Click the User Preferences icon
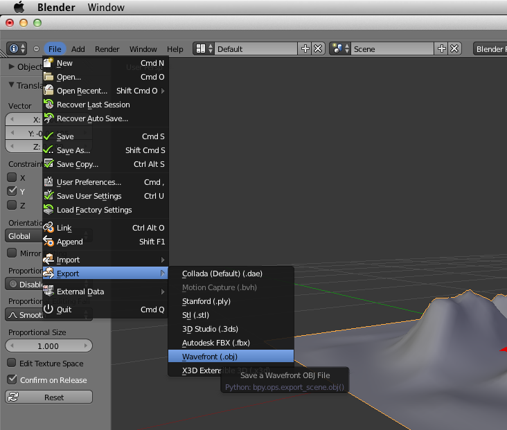Screen dimensions: 507x430 48,181
